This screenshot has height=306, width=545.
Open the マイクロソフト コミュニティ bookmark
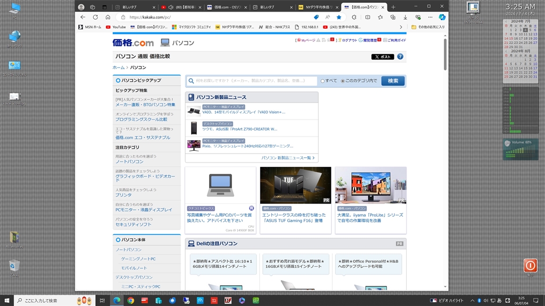pos(192,27)
